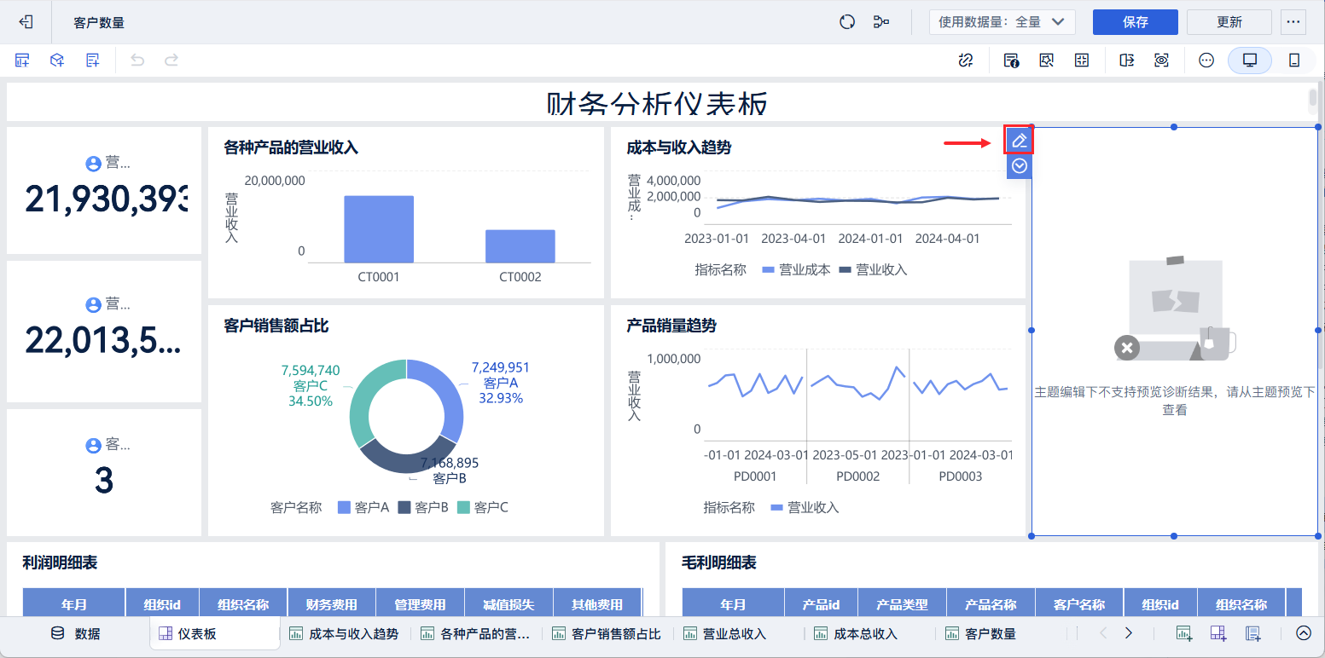Open the chart linkage (chain) settings icon
This screenshot has height=658, width=1325.
965,60
